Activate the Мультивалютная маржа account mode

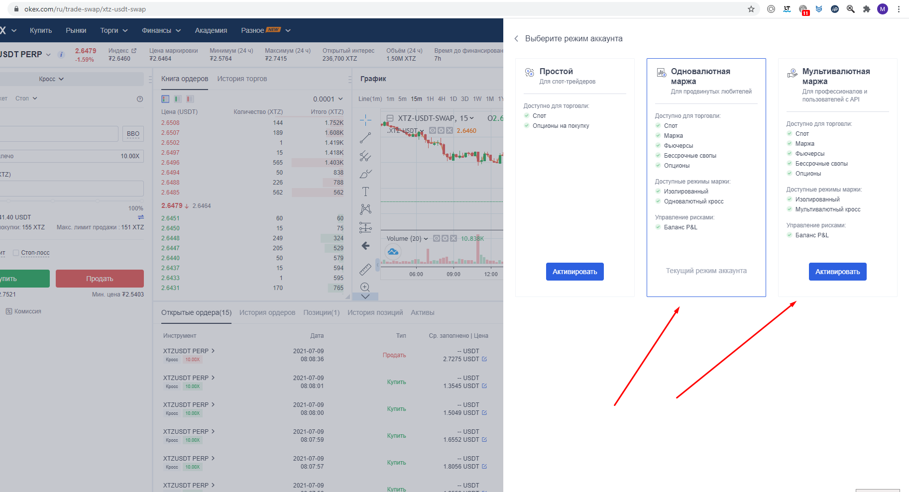point(838,272)
